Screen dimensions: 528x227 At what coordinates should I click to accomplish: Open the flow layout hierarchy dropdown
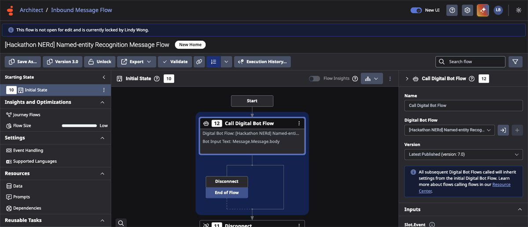(372, 79)
